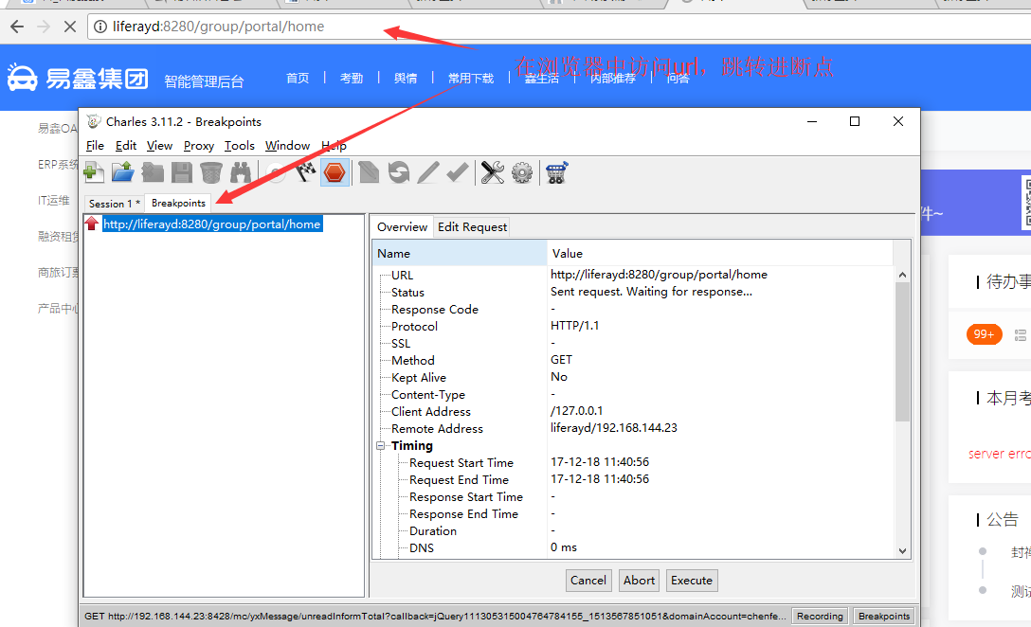The height and width of the screenshot is (627, 1031).
Task: Open 考勤 in the portal navigation
Action: pos(352,79)
